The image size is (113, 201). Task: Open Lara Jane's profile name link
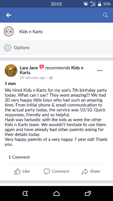[29, 68]
